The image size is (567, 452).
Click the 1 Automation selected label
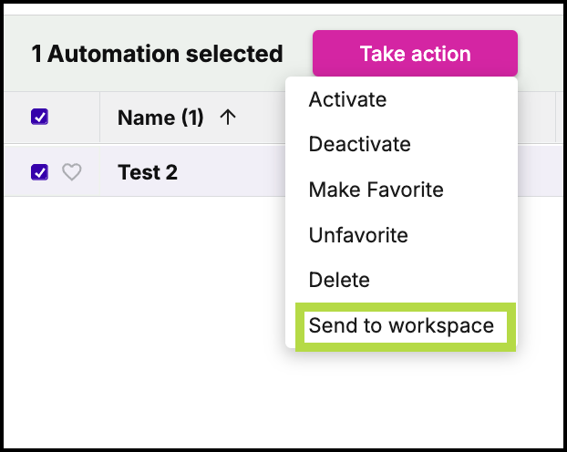point(157,54)
